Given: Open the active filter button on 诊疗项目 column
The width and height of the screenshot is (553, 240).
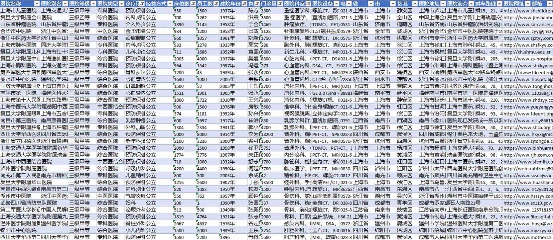Looking at the screenshot, I should [142, 4].
